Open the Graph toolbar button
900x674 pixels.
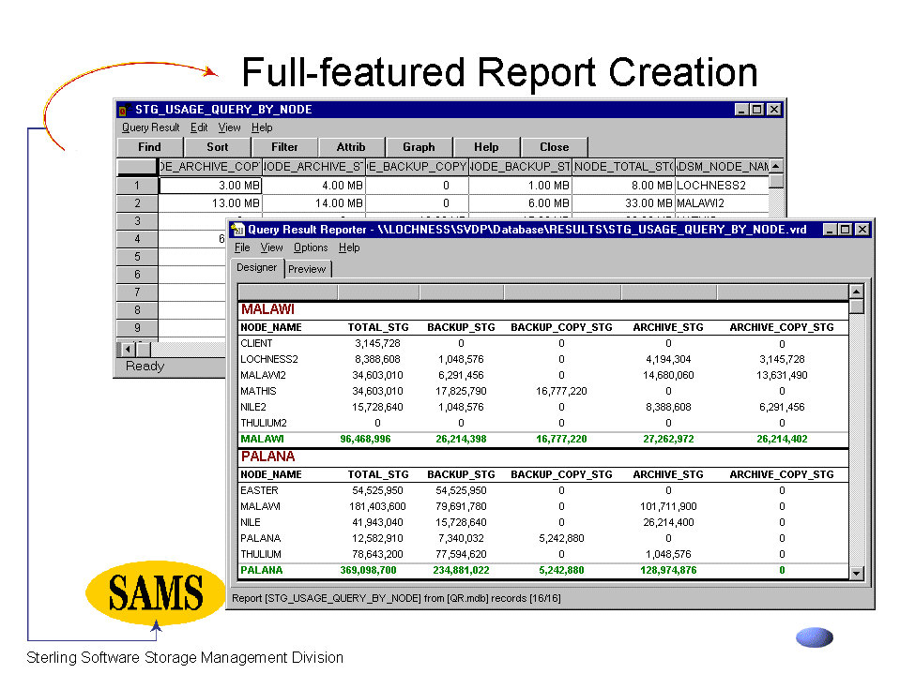(x=419, y=147)
